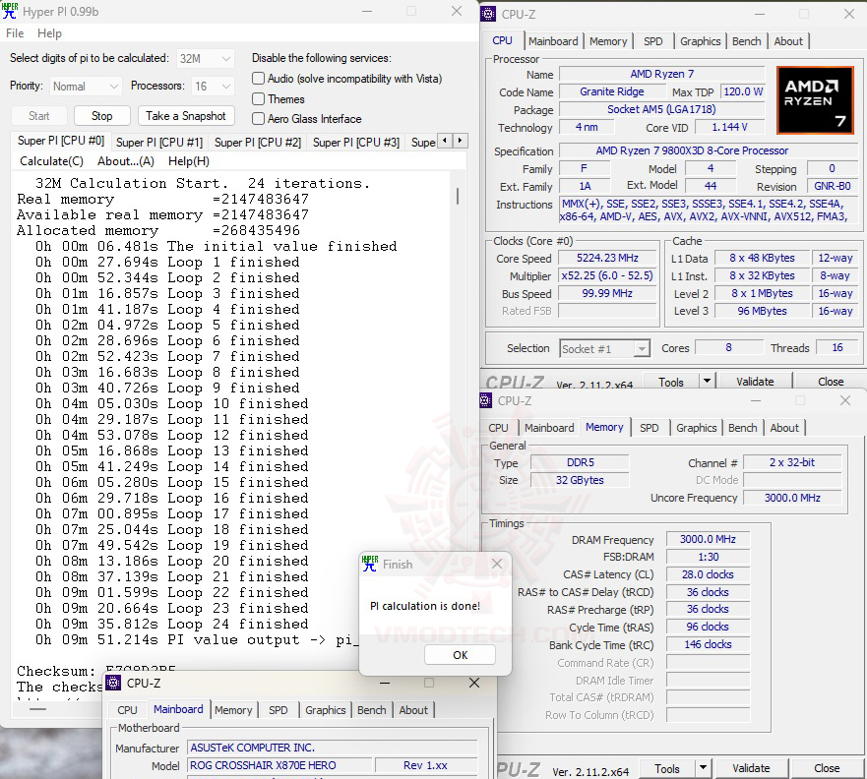The image size is (867, 779).
Task: Close the Finish dialog with its X
Action: click(x=497, y=564)
